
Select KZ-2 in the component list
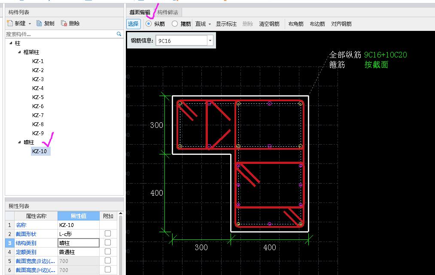[x=38, y=70]
